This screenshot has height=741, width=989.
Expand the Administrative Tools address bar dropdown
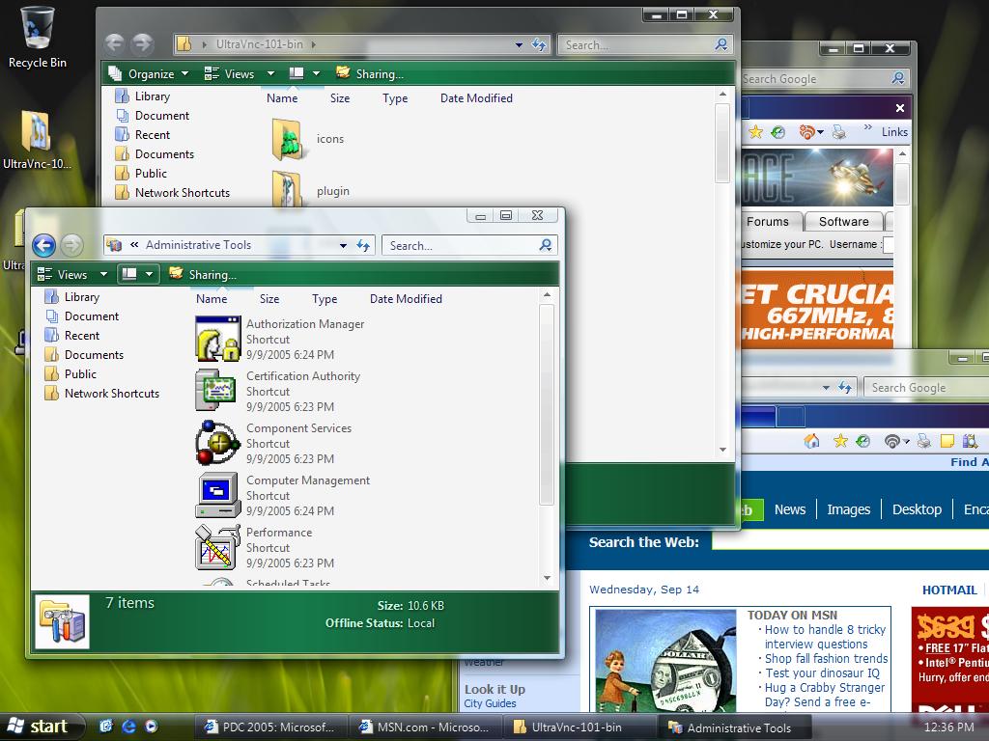point(343,246)
